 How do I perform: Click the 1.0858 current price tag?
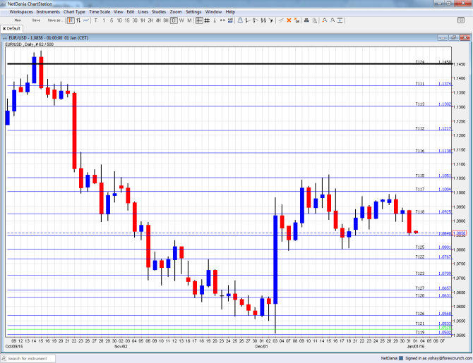pyautogui.click(x=460, y=233)
